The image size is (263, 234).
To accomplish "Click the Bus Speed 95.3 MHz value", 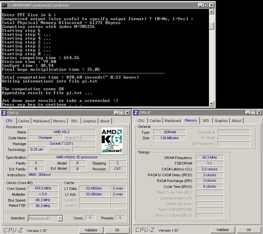I will tap(43, 200).
